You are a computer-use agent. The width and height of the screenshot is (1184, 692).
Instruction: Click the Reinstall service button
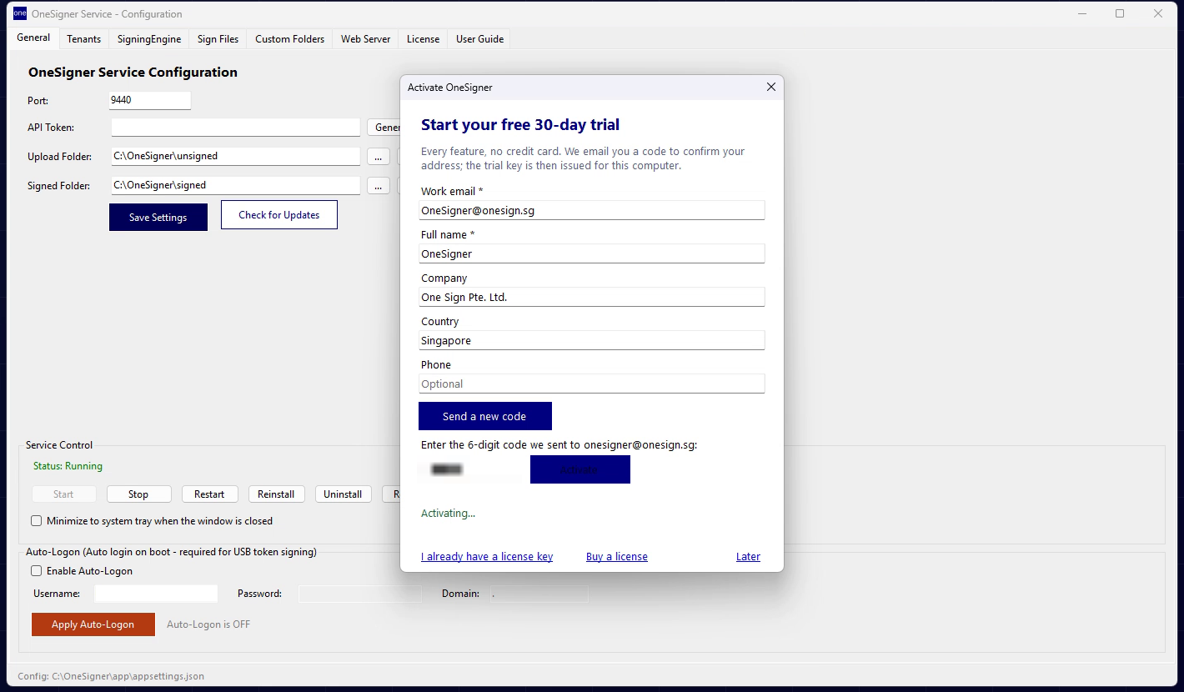point(276,494)
